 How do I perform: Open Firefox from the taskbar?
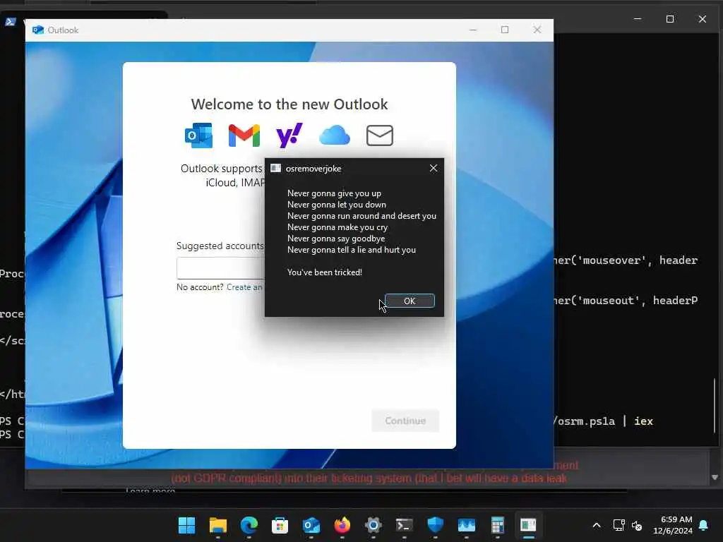tap(342, 525)
